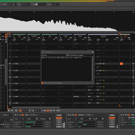Screen dimensions: 135x135
Task: Click the Song Comments scrollbar
Action: [92, 69]
